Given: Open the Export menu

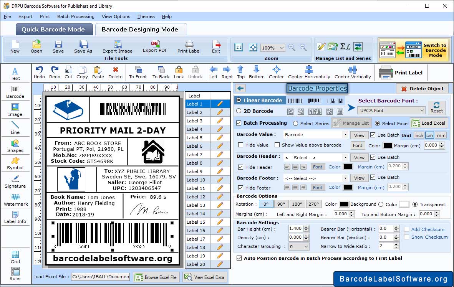Looking at the screenshot, I should pos(25,16).
